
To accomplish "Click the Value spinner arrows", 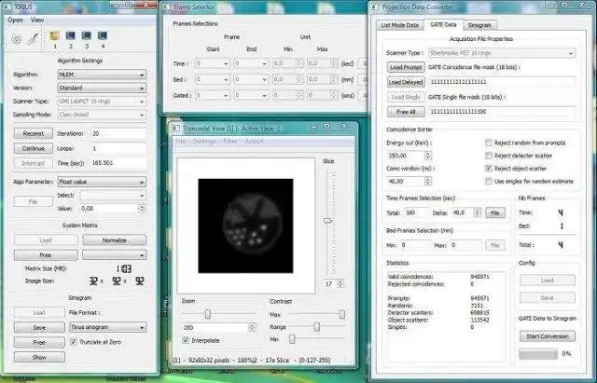I will coord(142,209).
